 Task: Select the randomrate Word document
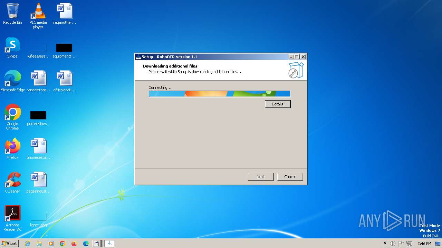click(x=38, y=81)
